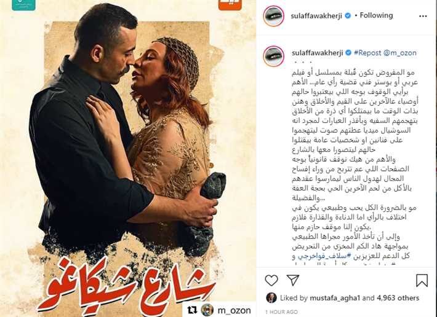Toggle the Following button
This screenshot has height=317, width=437.
tap(376, 15)
